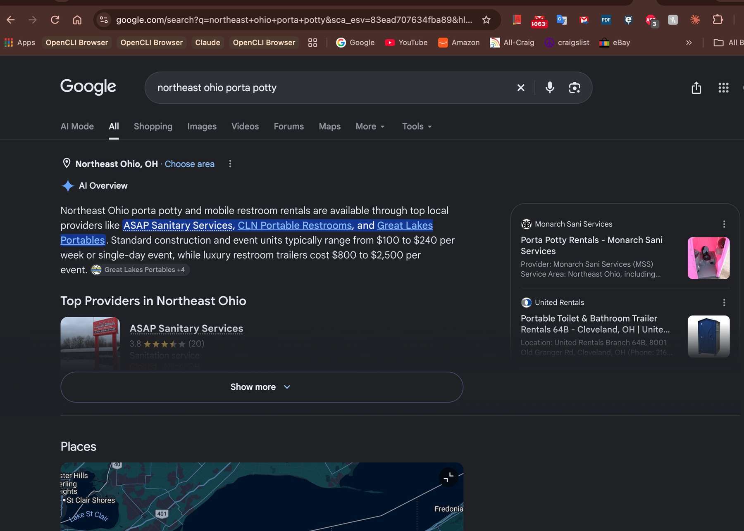The height and width of the screenshot is (531, 744).
Task: Bookmark this page with star icon
Action: pos(486,20)
